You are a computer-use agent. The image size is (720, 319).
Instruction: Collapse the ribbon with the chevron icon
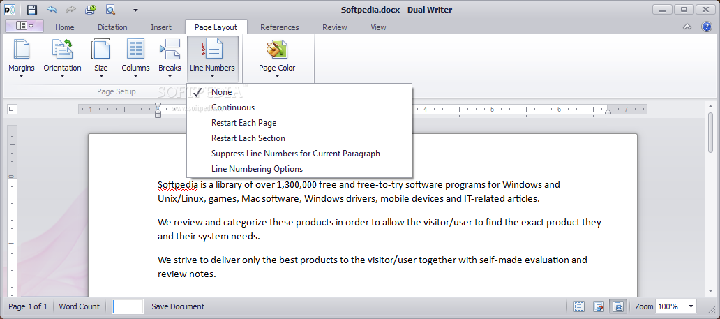click(x=687, y=27)
